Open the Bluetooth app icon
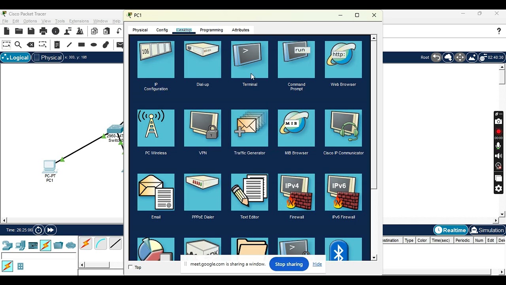 (343, 249)
